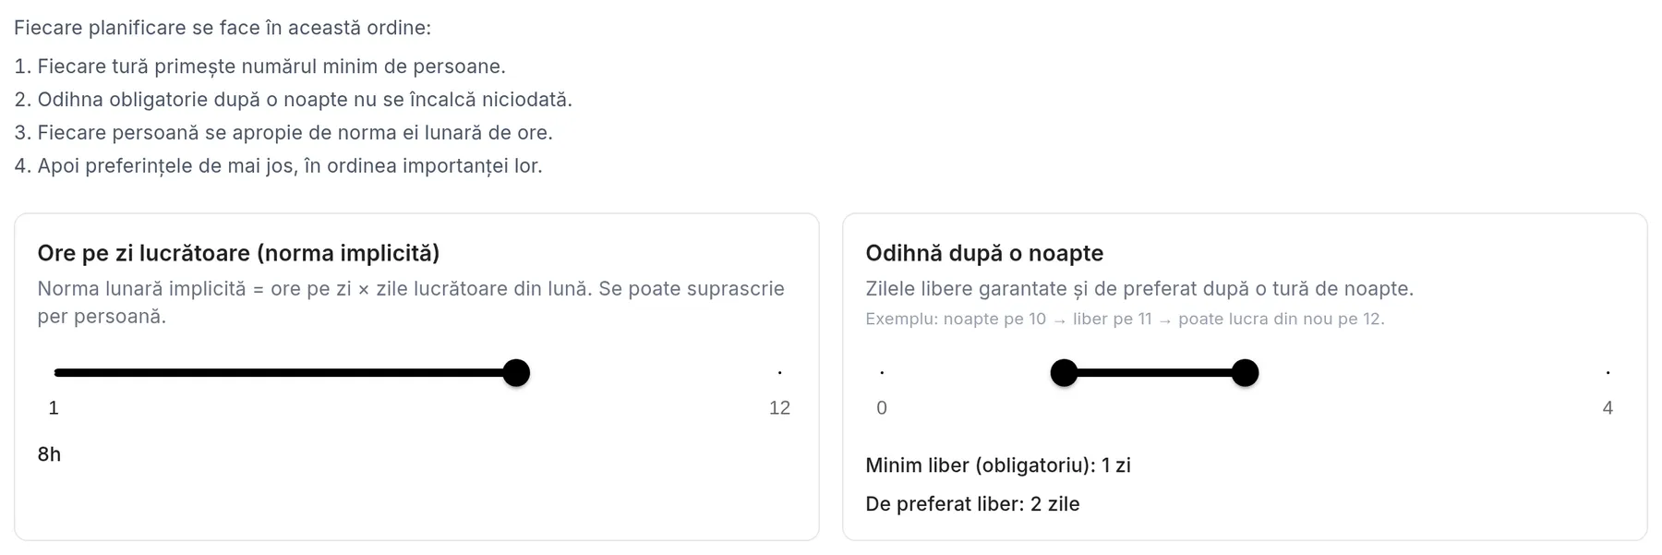Click the filled track between the two rest handles

[x=1154, y=373]
